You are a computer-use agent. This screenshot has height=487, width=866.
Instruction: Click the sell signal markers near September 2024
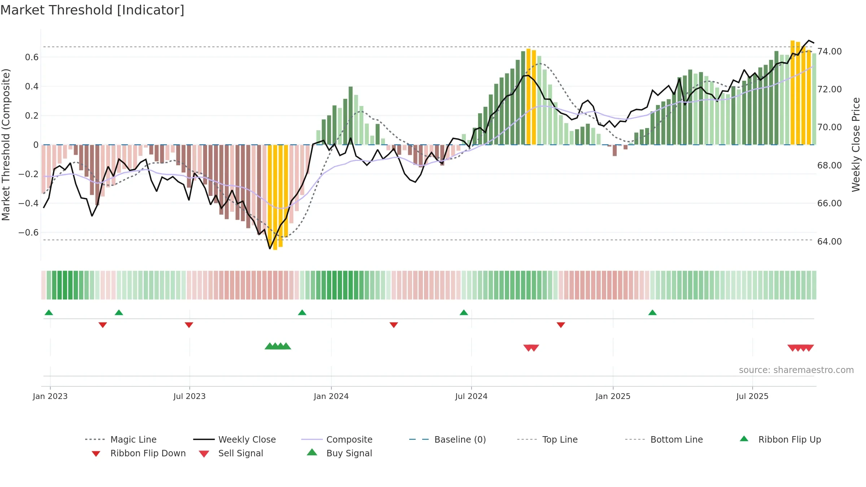(531, 348)
